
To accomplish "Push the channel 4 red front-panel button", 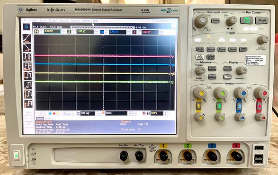I will [x=260, y=106].
